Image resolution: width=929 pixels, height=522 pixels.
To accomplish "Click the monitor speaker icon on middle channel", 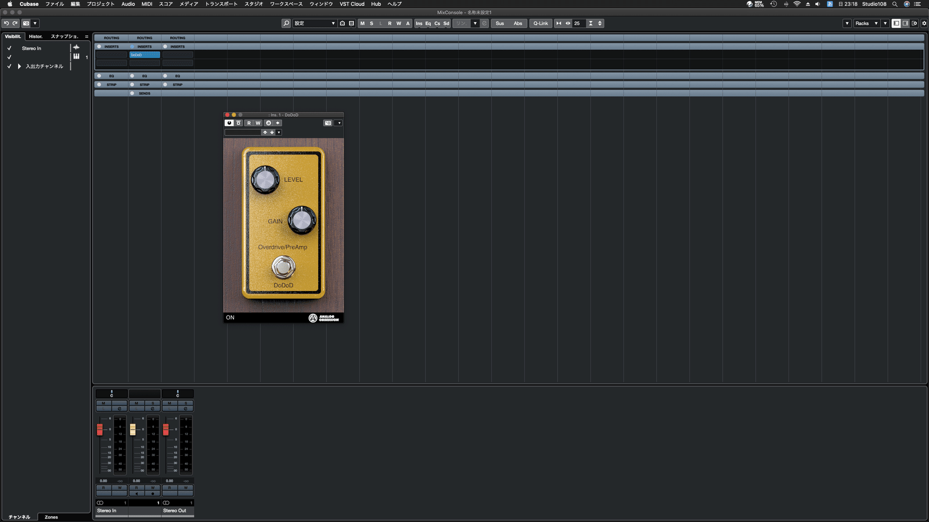I will click(x=136, y=494).
